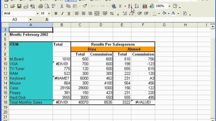The image size is (216, 121).
Task: Apply Currency style format
Action: tap(105, 13)
